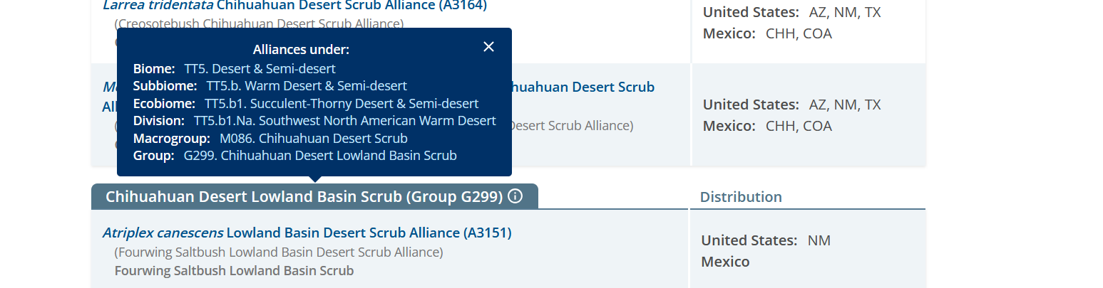Open G299. Chihuahuan Desert Lowland Basin Scrub link
The image size is (1103, 288).
pyautogui.click(x=320, y=155)
